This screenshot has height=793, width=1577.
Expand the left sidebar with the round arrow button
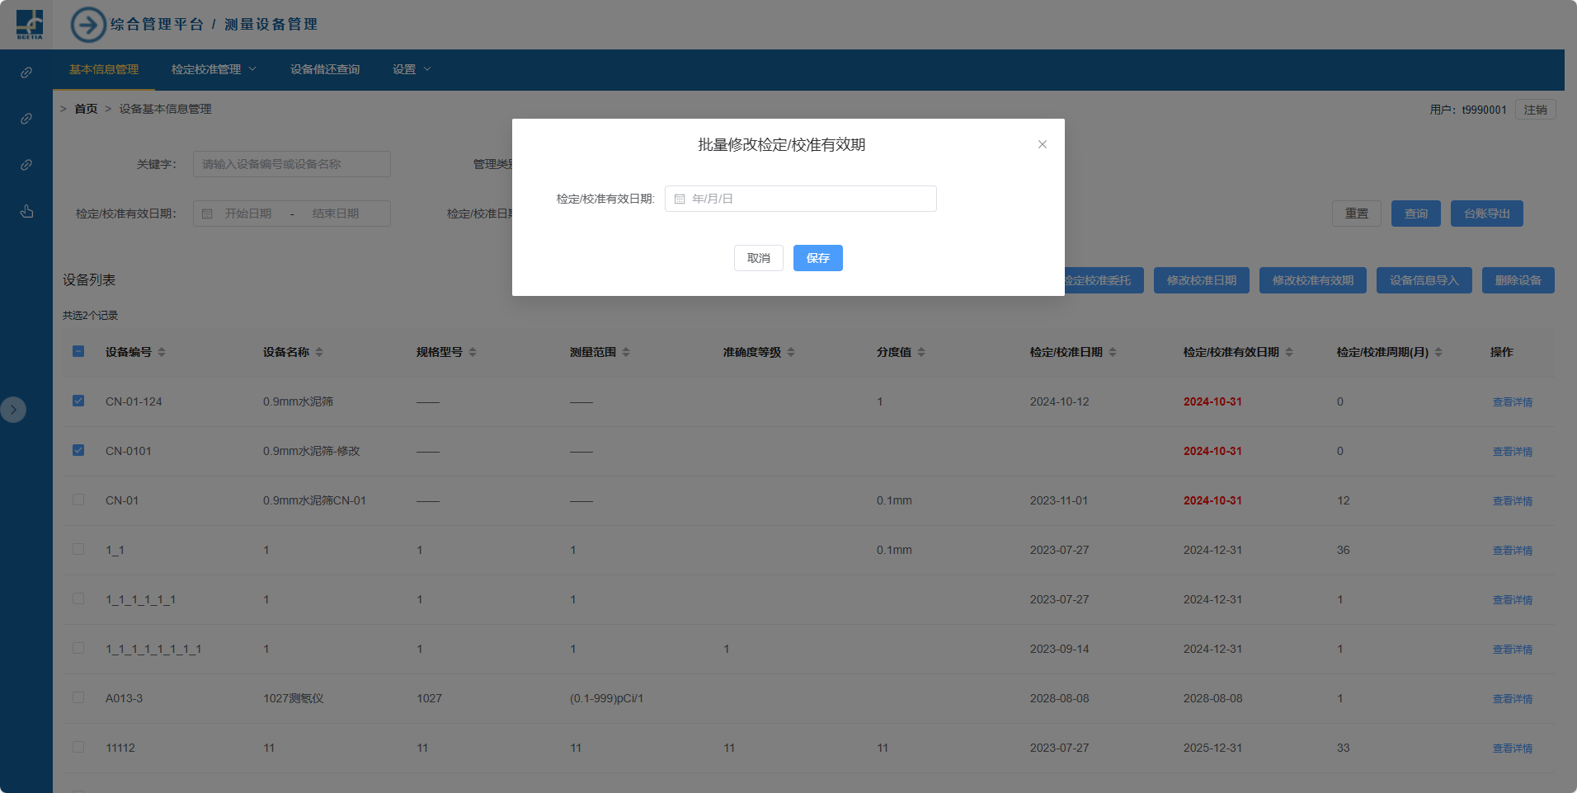click(13, 410)
